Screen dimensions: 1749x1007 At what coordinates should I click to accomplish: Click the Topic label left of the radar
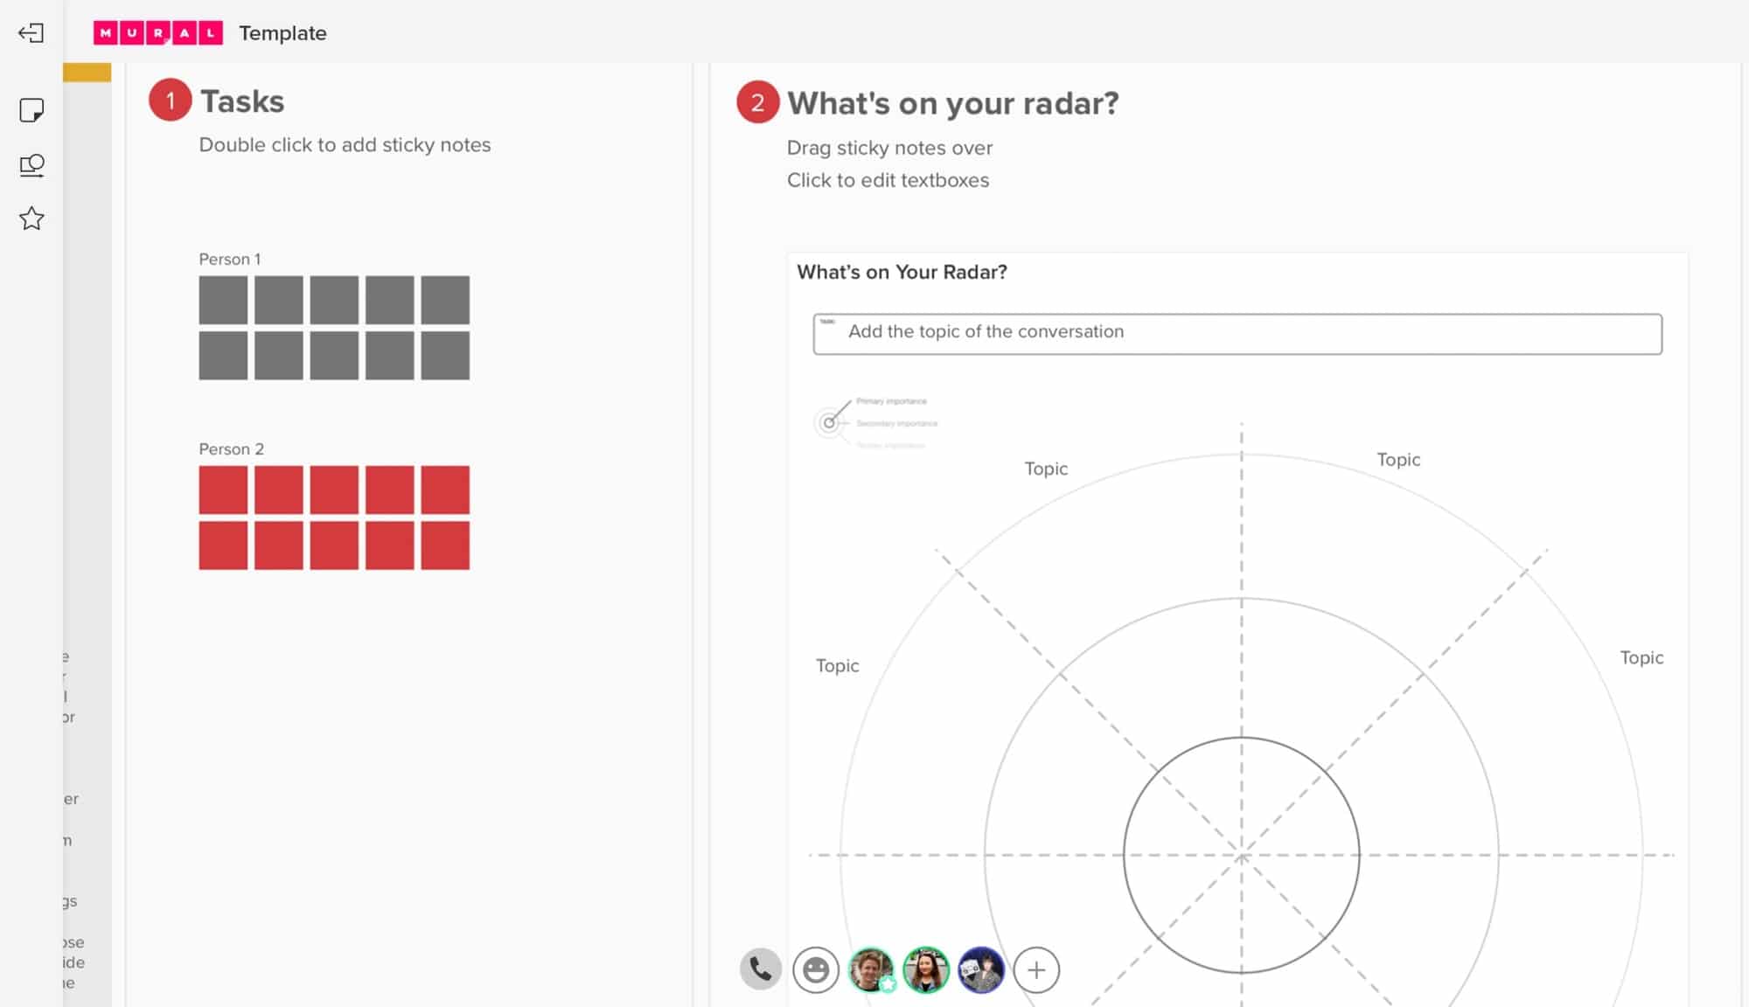click(x=837, y=665)
